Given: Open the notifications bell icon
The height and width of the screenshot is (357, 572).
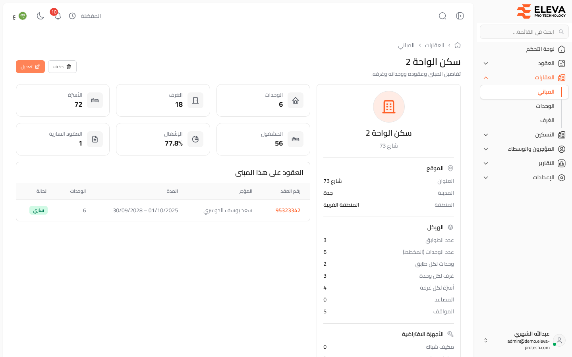Looking at the screenshot, I should (x=58, y=16).
